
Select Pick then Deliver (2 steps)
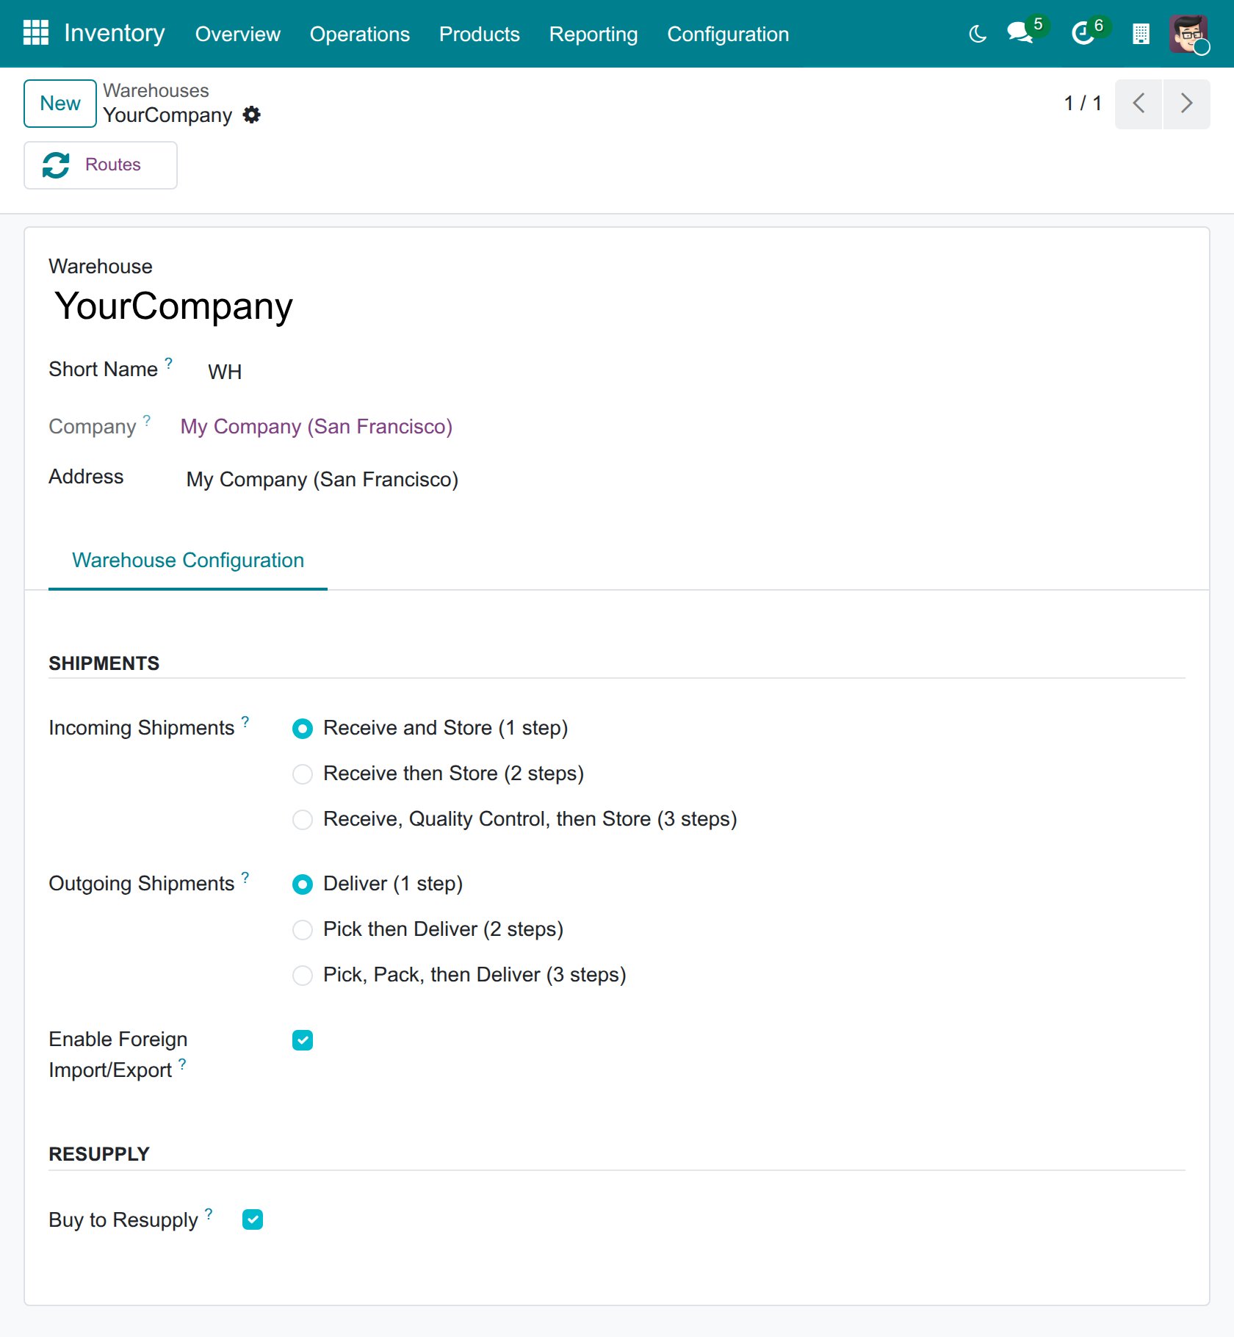coord(303,930)
